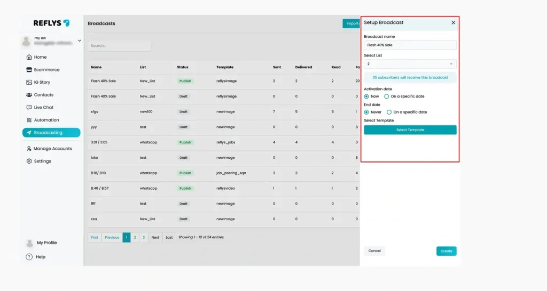Go to pagination page 2
This screenshot has width=547, height=291.
tap(135, 237)
